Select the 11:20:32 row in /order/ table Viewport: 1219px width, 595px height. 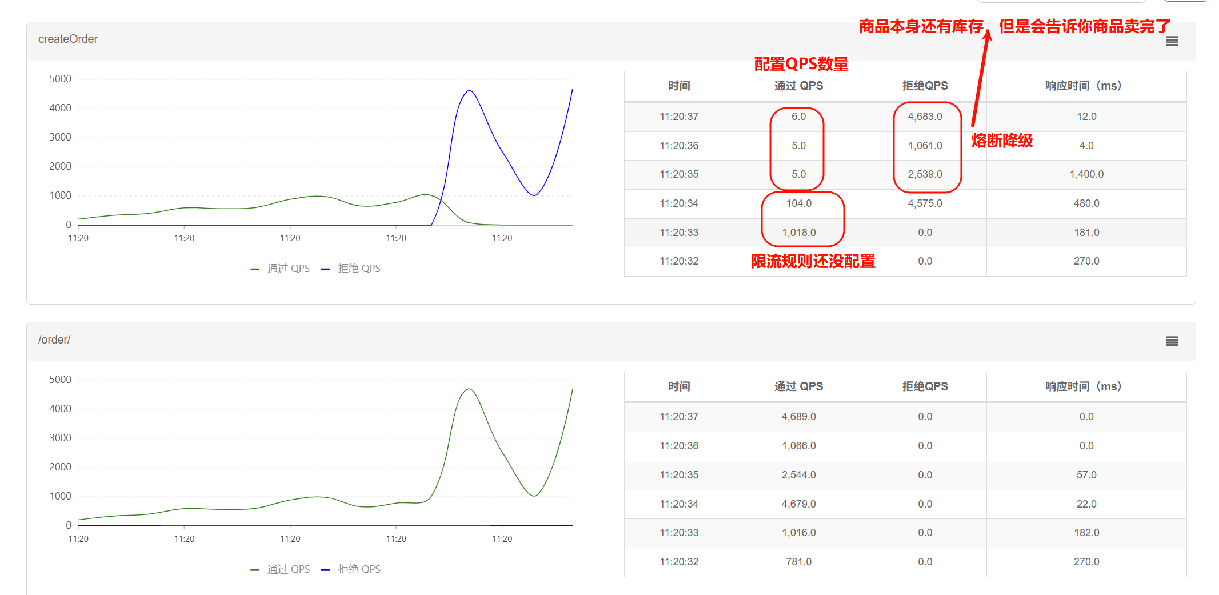679,562
